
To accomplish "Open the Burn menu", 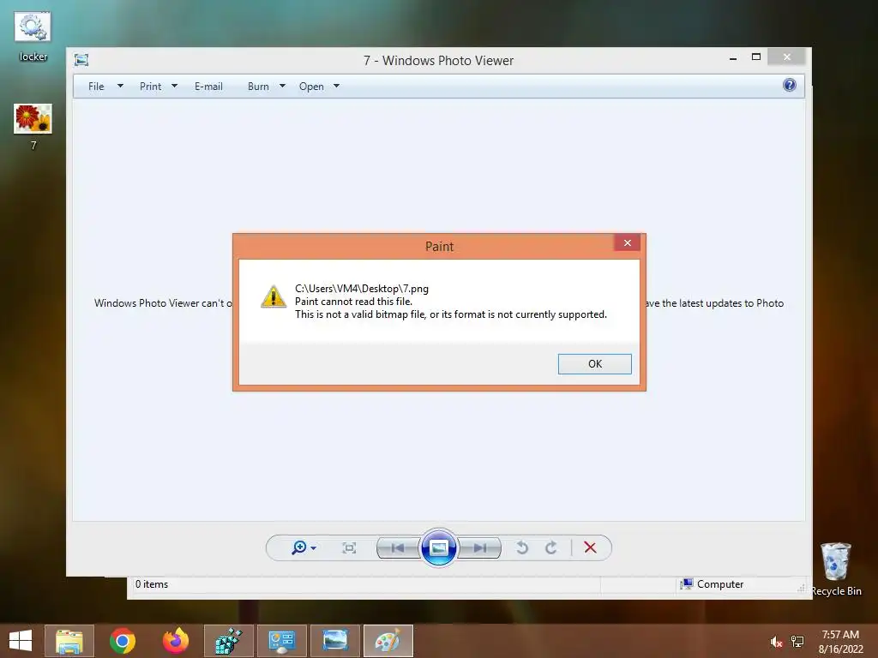I will pos(258,87).
